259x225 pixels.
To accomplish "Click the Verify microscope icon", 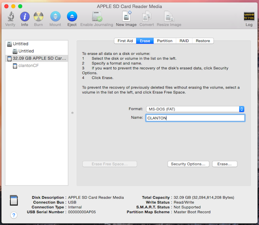I will 10,16.
